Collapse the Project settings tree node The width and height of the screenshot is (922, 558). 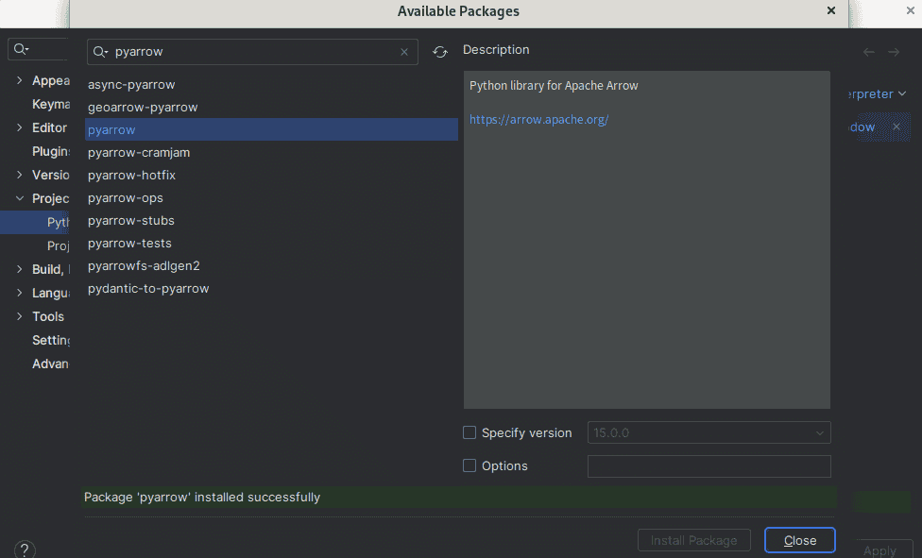20,198
